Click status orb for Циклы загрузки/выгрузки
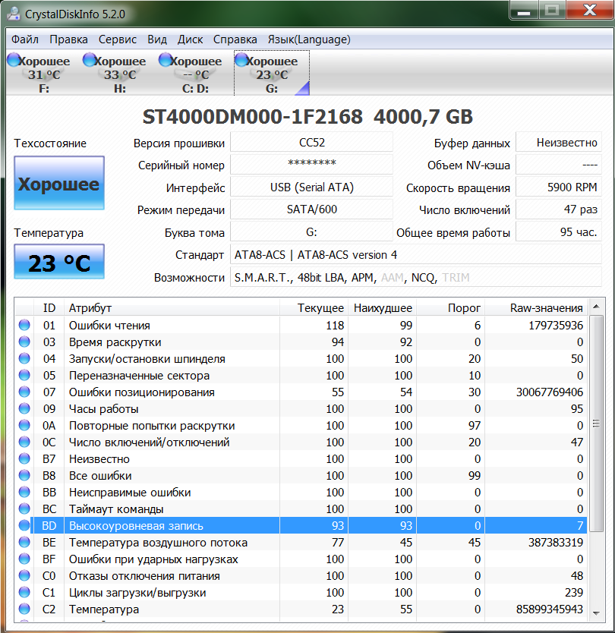This screenshot has height=633, width=615. [x=24, y=592]
